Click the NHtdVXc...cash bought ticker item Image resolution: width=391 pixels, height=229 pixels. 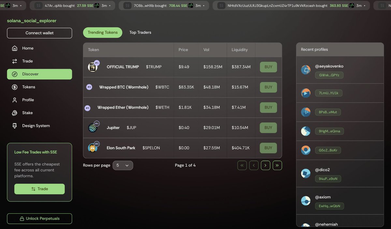(x=291, y=6)
